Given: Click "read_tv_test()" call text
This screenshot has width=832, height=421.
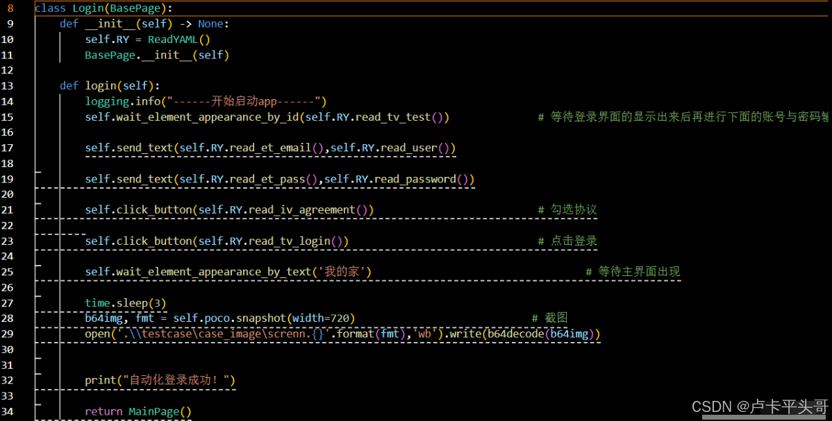Looking at the screenshot, I should click(x=402, y=117).
